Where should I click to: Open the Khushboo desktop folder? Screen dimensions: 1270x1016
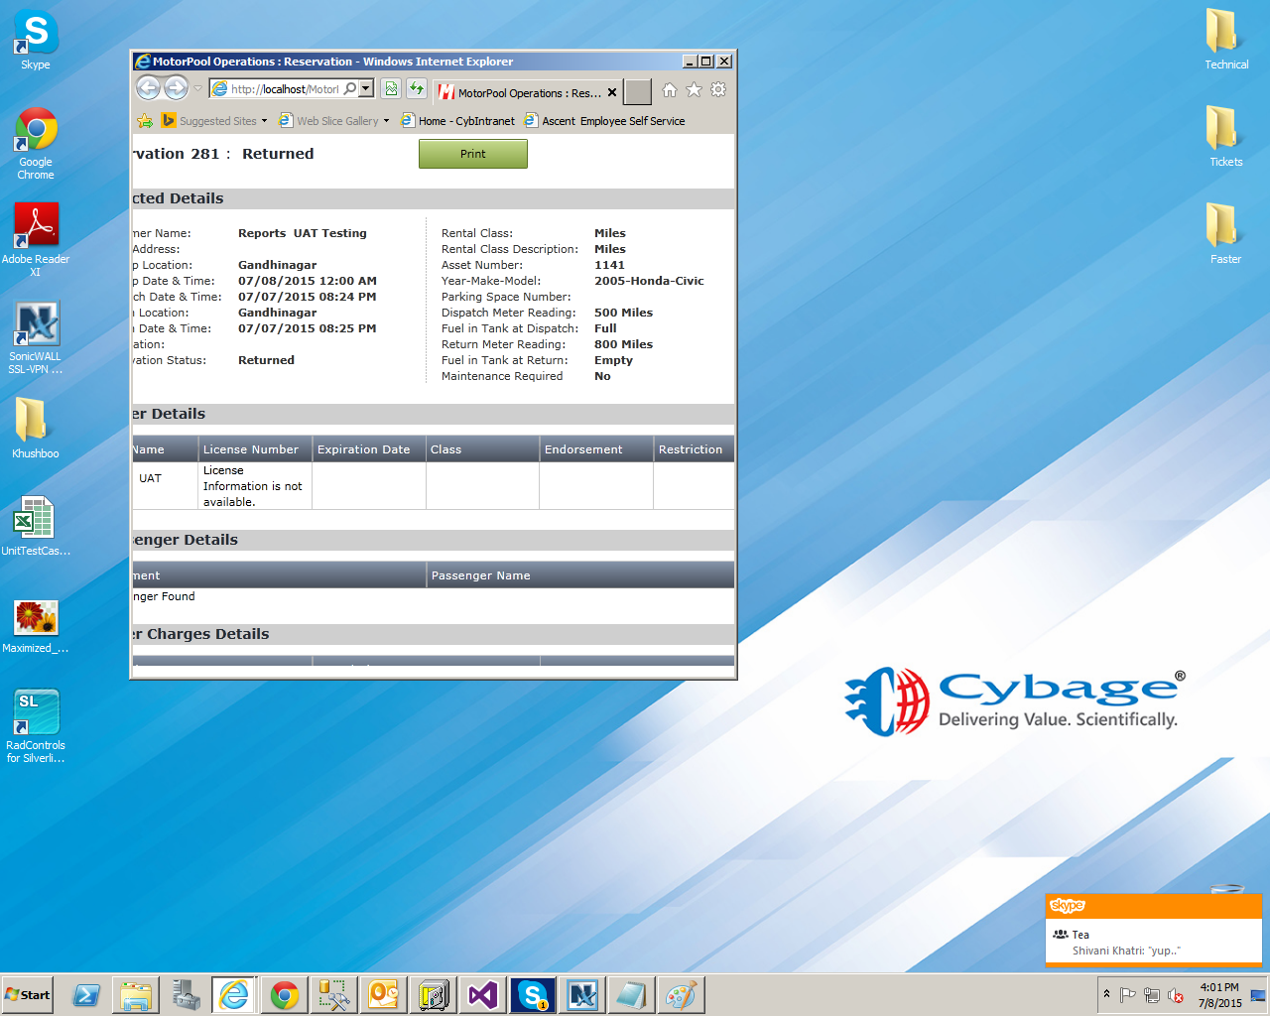click(36, 428)
